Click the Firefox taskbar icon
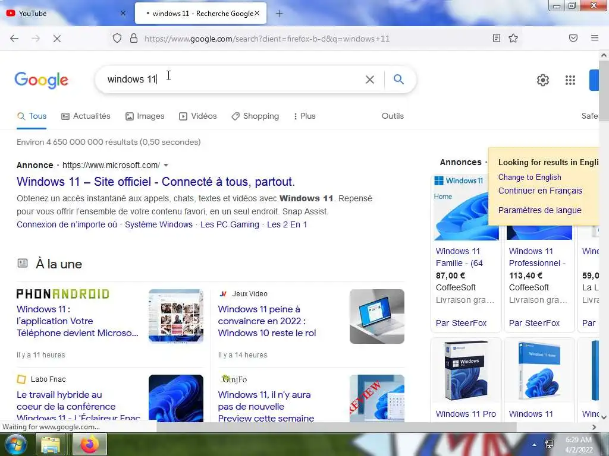This screenshot has height=456, width=609. click(x=90, y=444)
